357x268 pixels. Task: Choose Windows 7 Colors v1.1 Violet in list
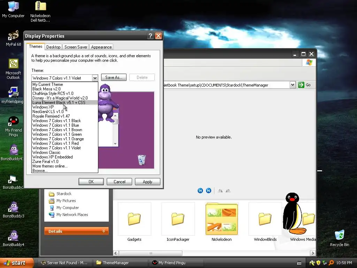64,148
